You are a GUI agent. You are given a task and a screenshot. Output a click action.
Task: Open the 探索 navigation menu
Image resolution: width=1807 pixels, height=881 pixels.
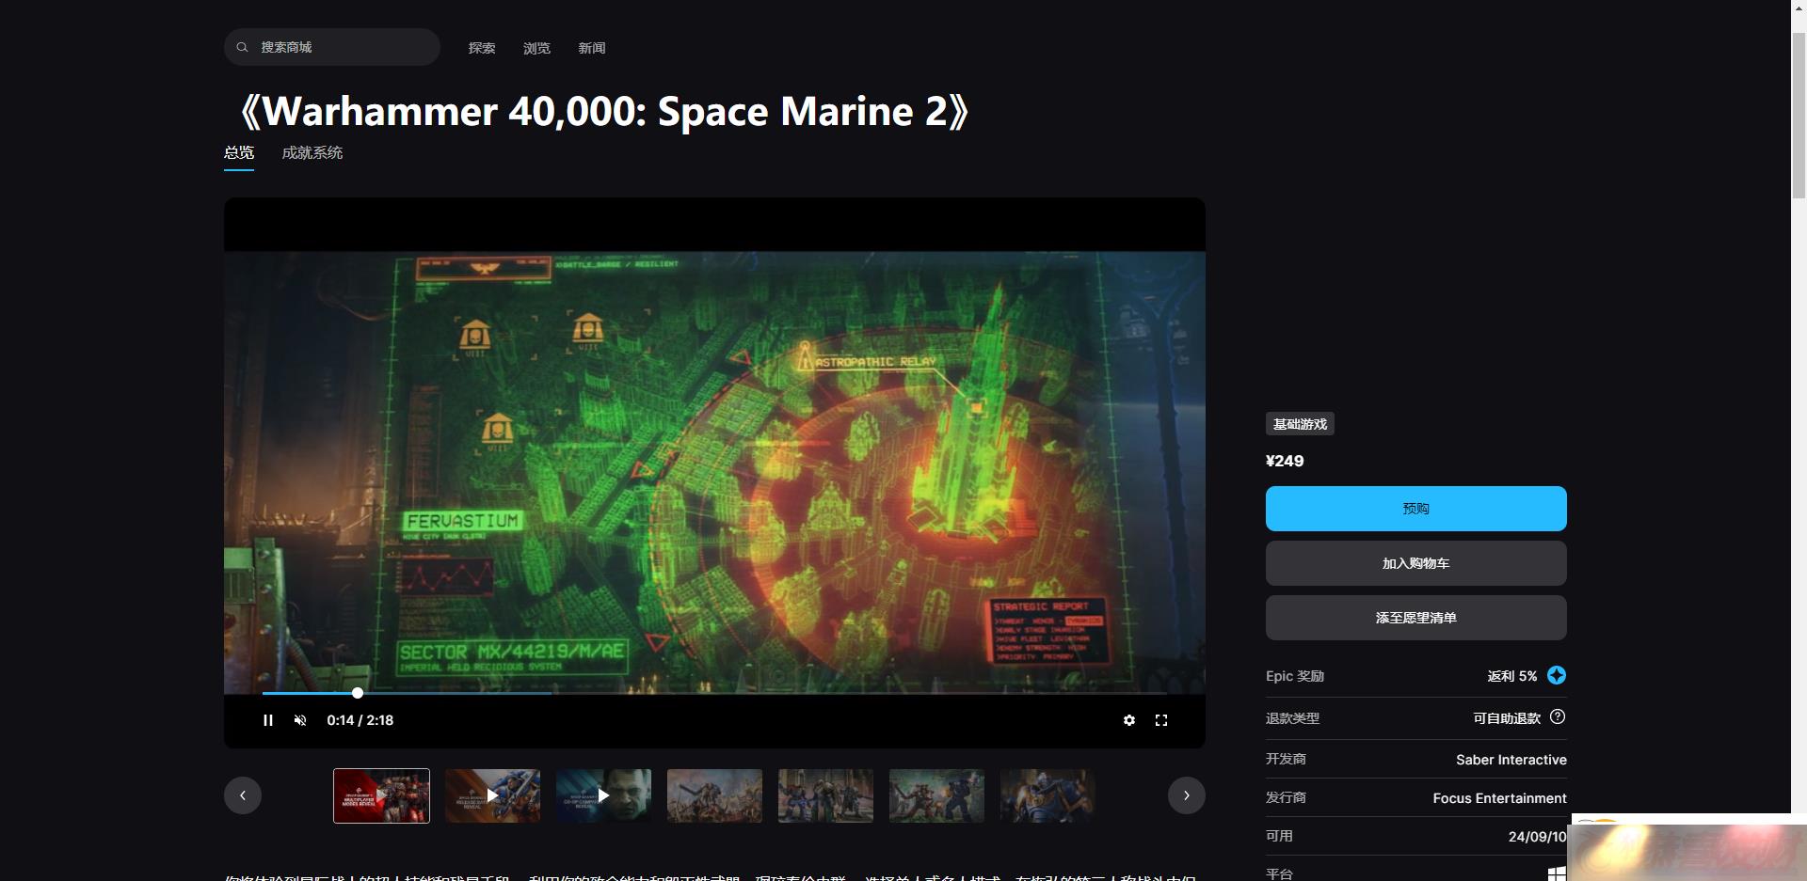click(482, 48)
